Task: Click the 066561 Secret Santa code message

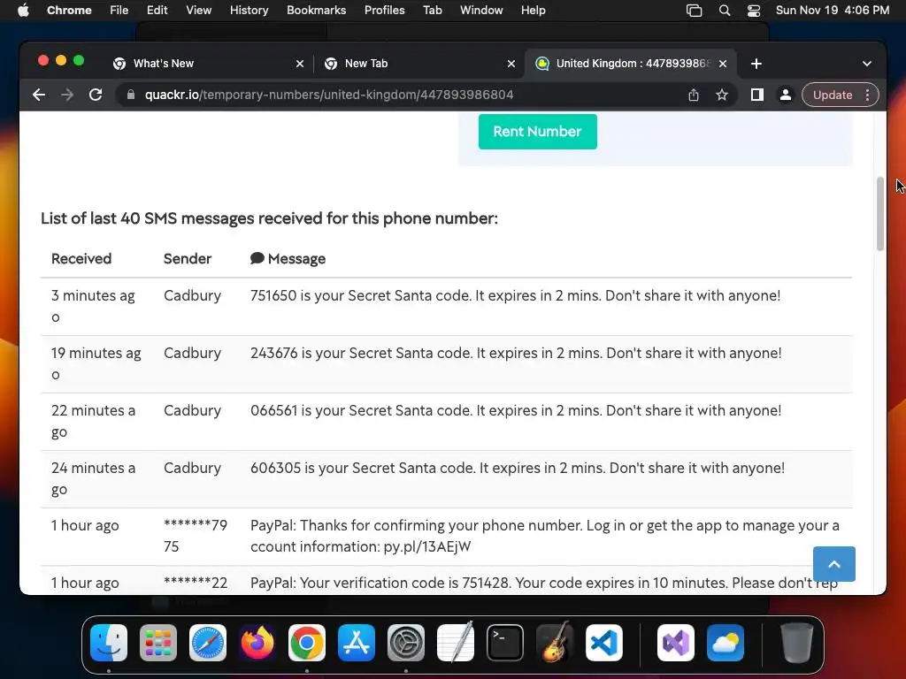Action: pyautogui.click(x=516, y=410)
